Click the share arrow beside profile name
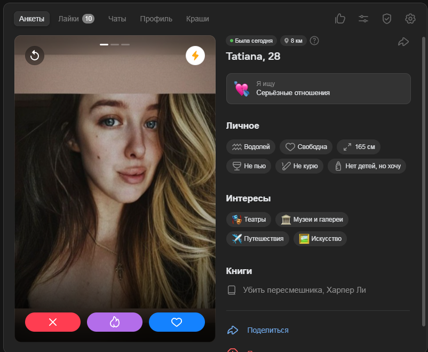The width and height of the screenshot is (428, 352). tap(403, 41)
